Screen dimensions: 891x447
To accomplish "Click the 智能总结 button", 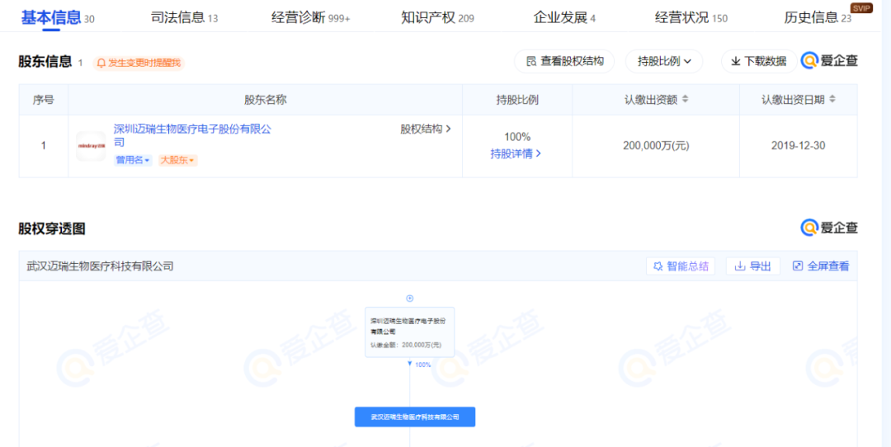I will point(680,266).
